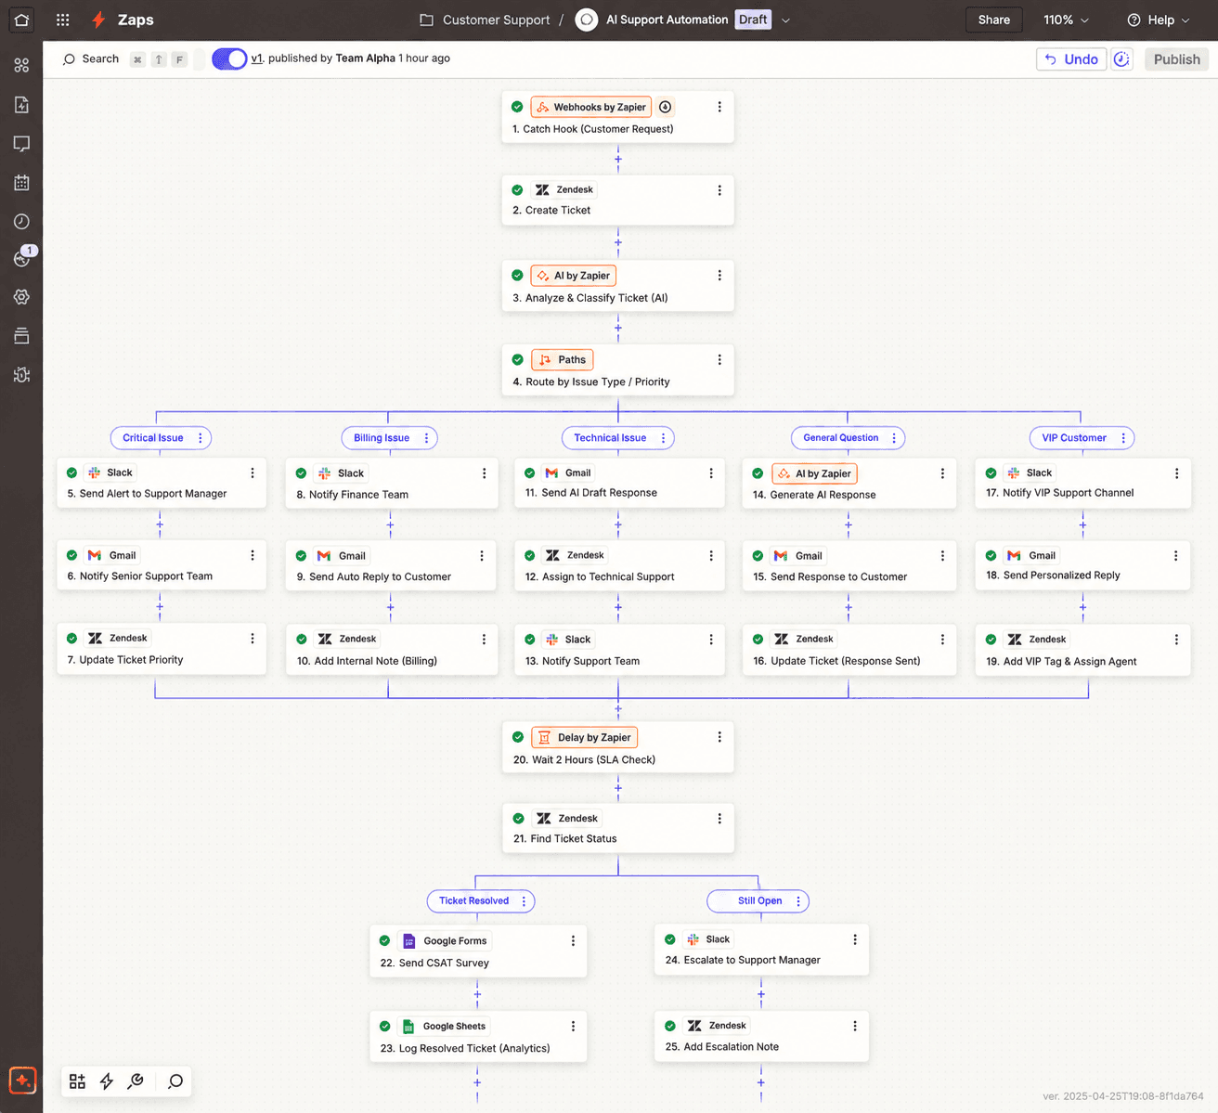
Task: Open the clock history icon in sidebar
Action: coord(21,222)
